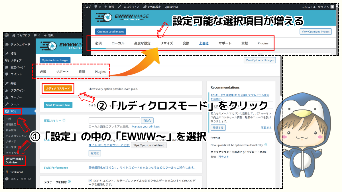The height and width of the screenshot is (192, 342).
Task: Click Optimize Local Images in upper window
Action: click(x=110, y=32)
